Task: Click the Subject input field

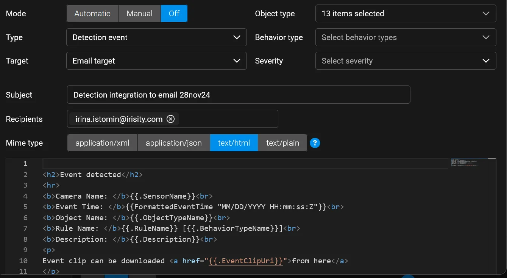Action: click(x=239, y=95)
